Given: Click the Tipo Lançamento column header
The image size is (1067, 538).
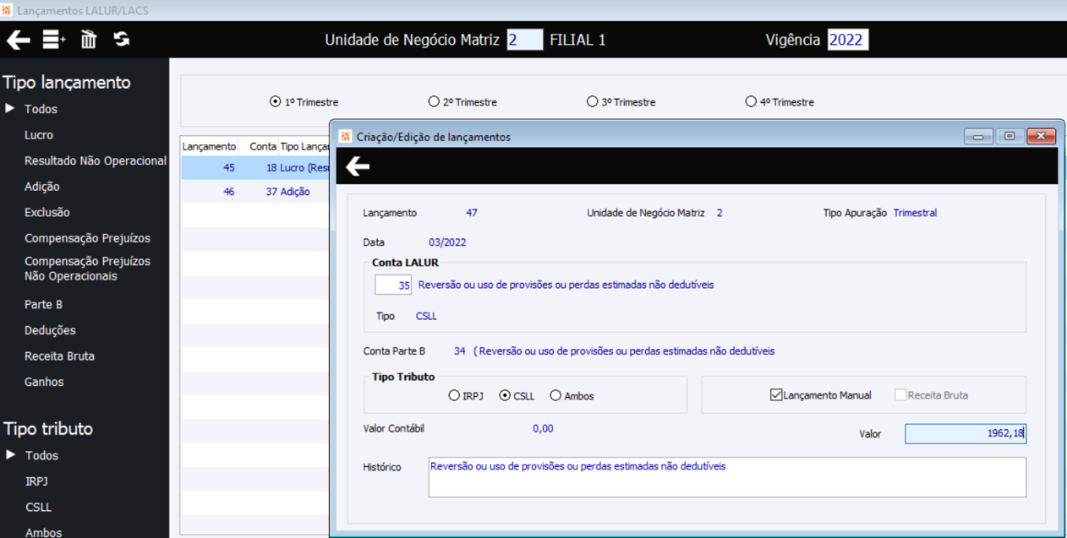Looking at the screenshot, I should coord(304,146).
